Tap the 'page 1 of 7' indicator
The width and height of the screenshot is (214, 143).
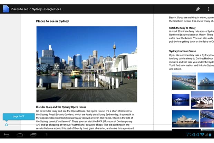[x=19, y=116]
